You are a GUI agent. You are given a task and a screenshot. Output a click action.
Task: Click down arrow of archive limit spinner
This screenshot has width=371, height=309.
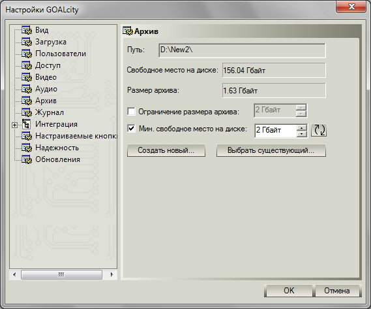(301, 114)
